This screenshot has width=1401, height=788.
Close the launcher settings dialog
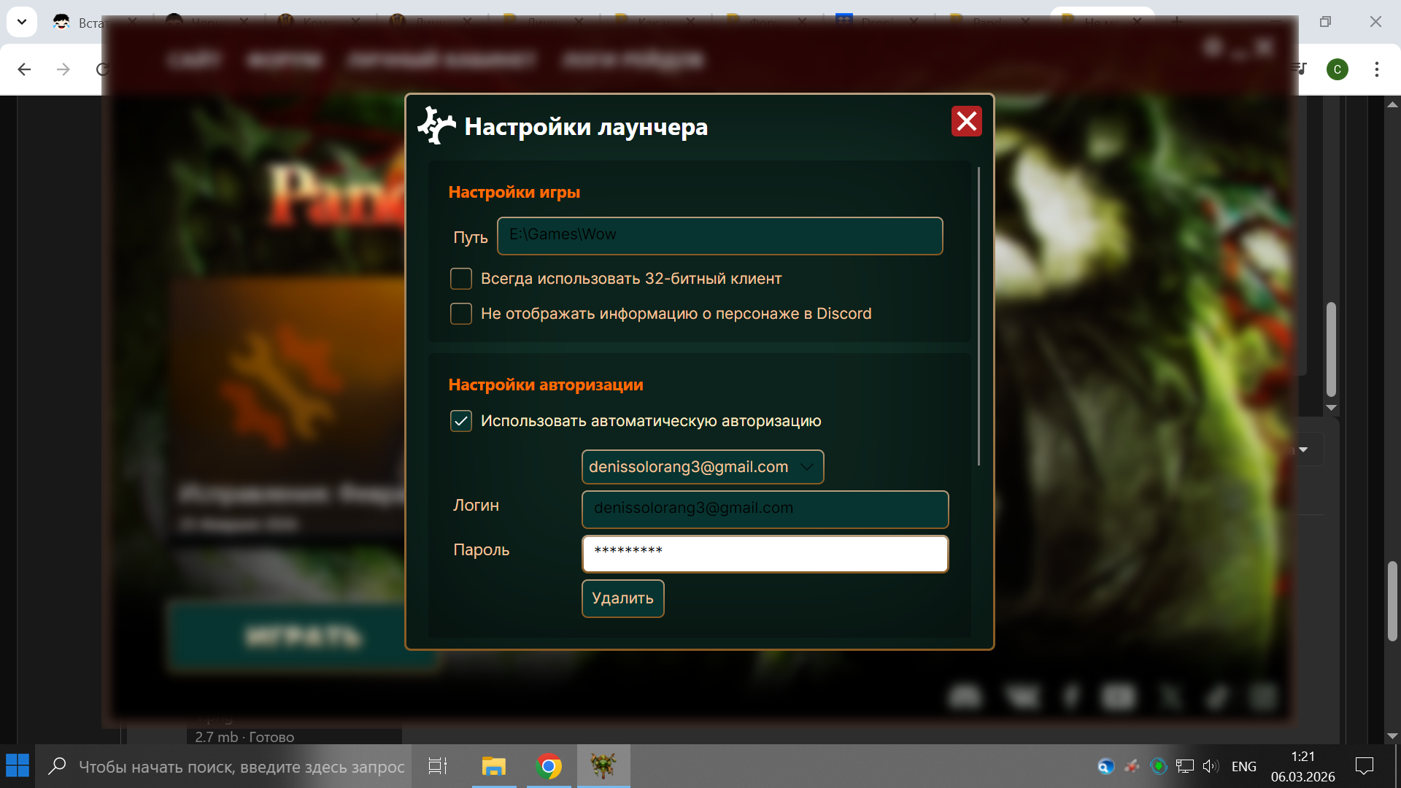coord(966,121)
